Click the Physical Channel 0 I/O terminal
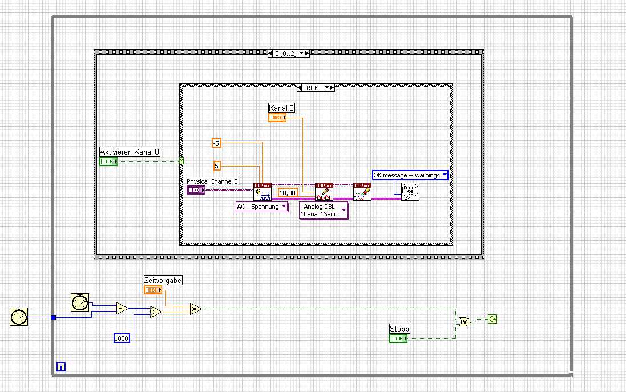 point(196,190)
